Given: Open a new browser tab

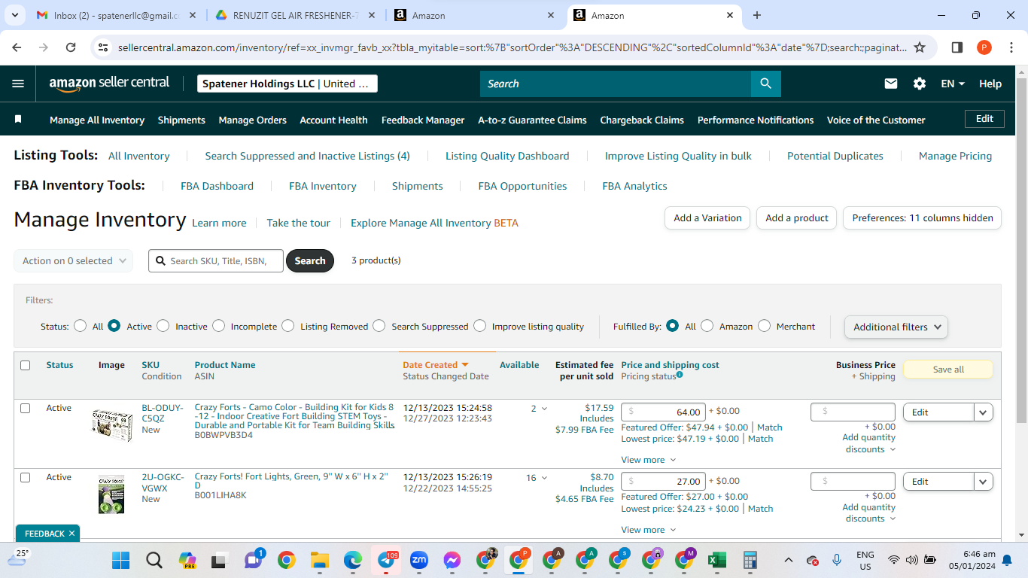Looking at the screenshot, I should click(757, 15).
